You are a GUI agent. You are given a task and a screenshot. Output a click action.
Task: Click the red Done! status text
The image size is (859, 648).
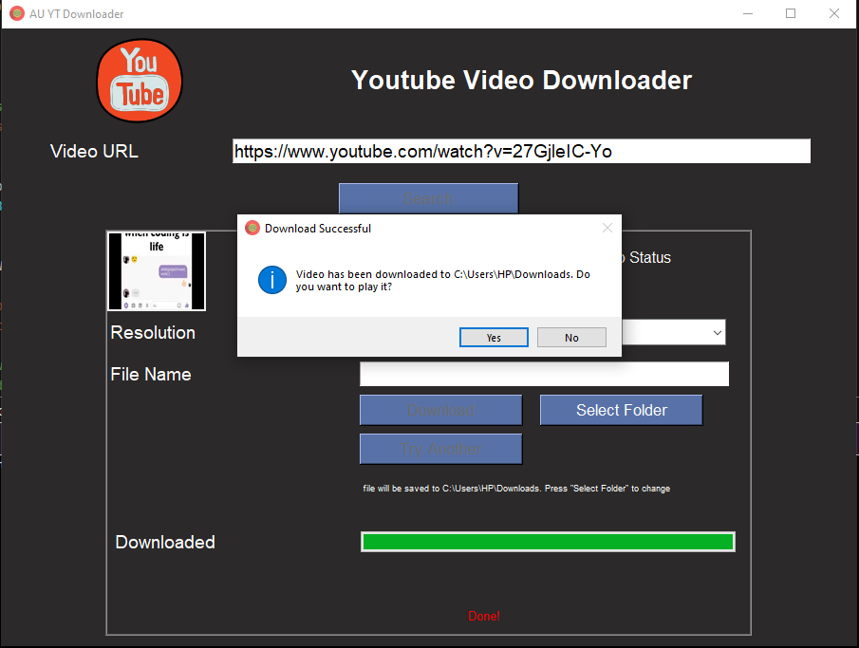pyautogui.click(x=484, y=617)
